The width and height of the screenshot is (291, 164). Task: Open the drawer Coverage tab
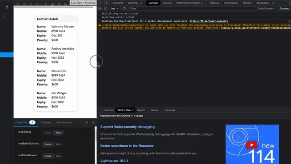coord(170,110)
